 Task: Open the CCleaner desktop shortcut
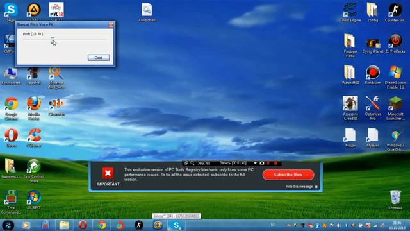(x=34, y=138)
